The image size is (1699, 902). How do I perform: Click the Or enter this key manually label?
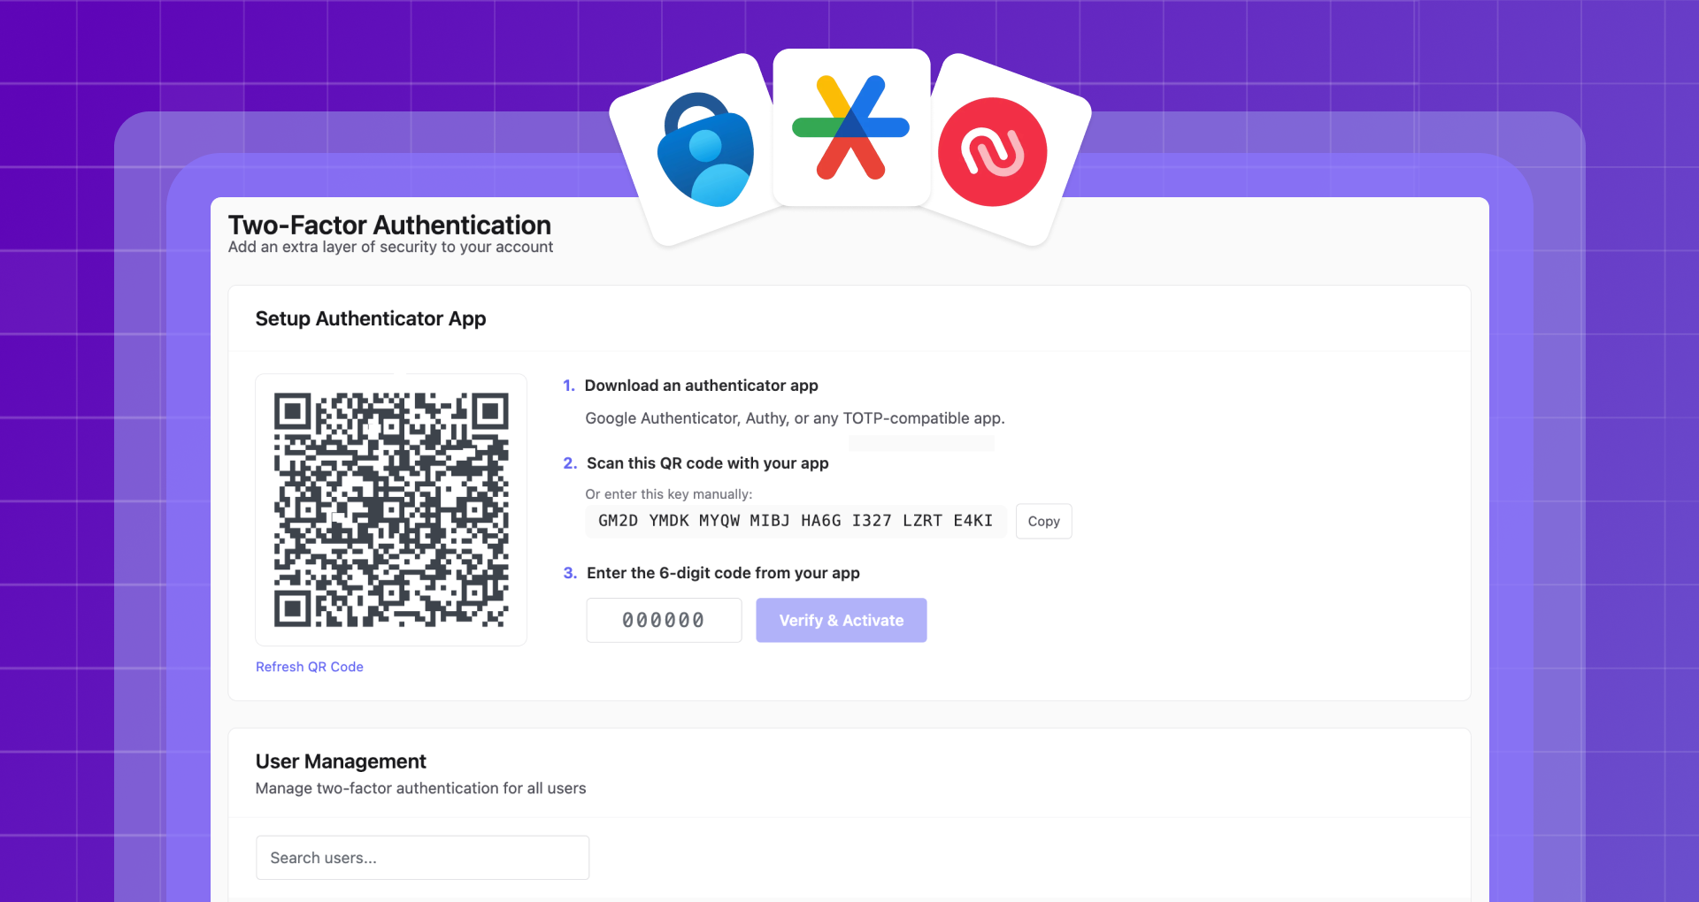pyautogui.click(x=668, y=493)
